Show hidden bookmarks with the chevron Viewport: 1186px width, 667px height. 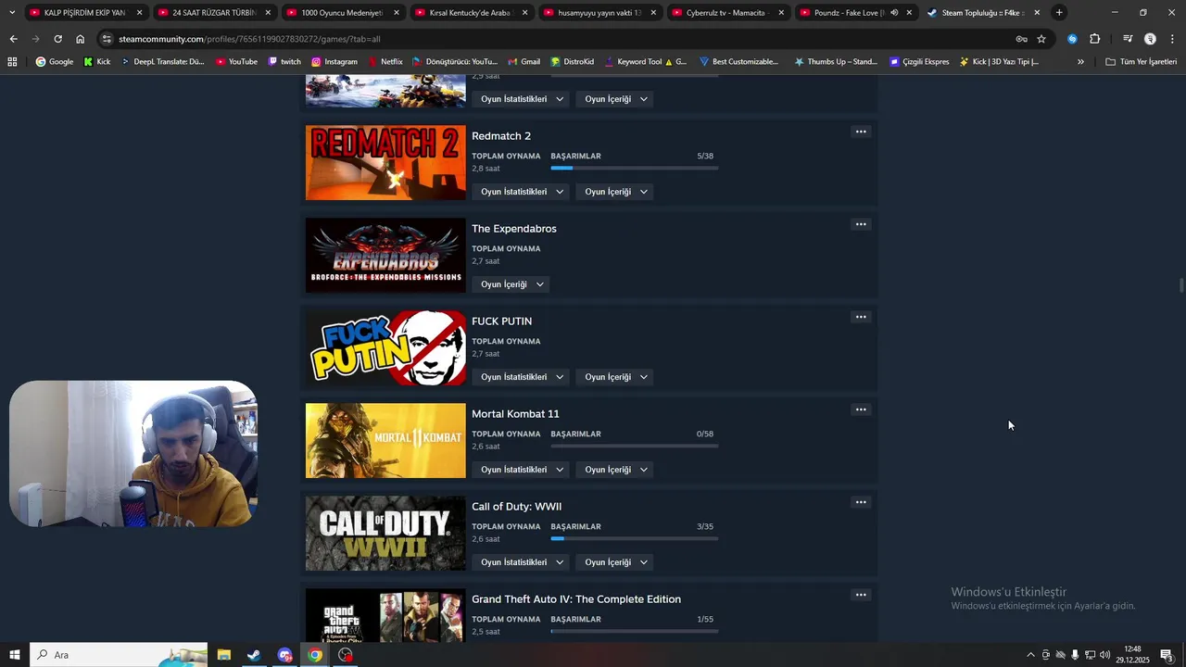[1080, 62]
